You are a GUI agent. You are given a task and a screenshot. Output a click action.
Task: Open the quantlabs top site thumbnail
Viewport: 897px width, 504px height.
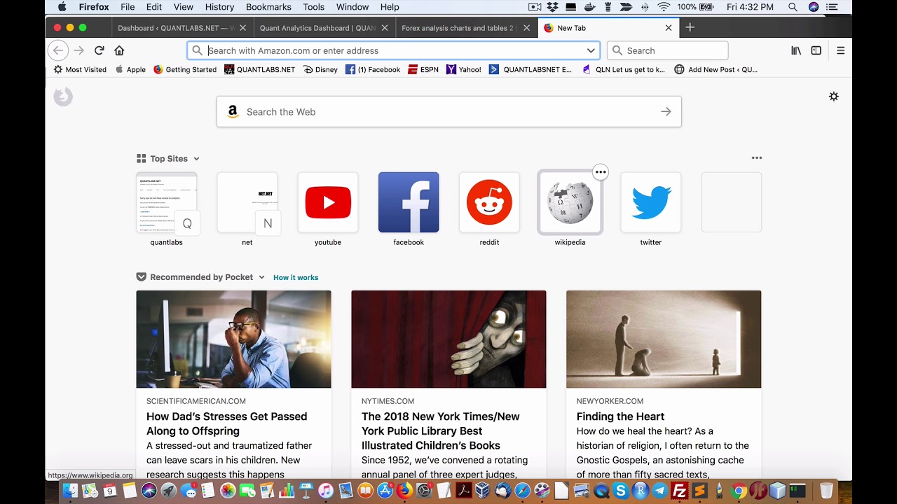coord(167,202)
